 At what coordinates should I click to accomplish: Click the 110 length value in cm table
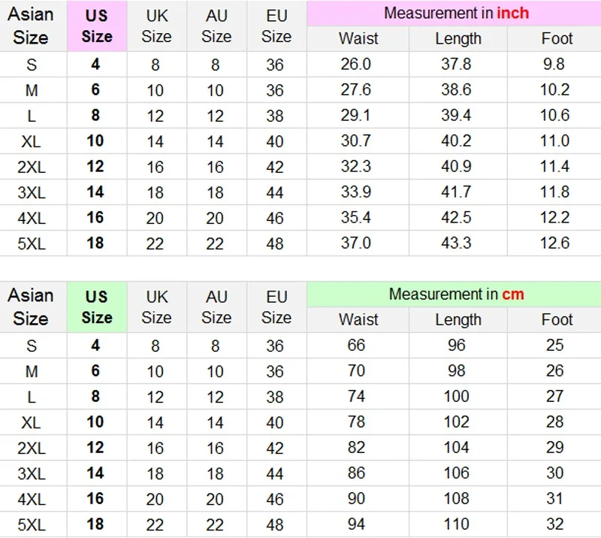(x=456, y=524)
